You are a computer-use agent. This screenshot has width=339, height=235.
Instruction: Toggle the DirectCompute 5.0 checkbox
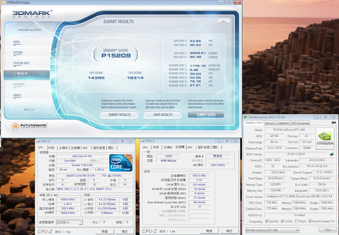(x=310, y=221)
